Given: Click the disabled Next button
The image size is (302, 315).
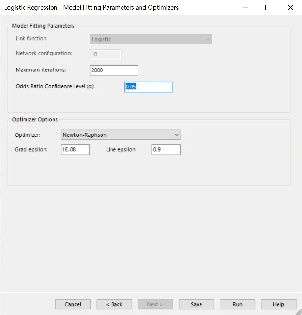Looking at the screenshot, I should tap(155, 304).
